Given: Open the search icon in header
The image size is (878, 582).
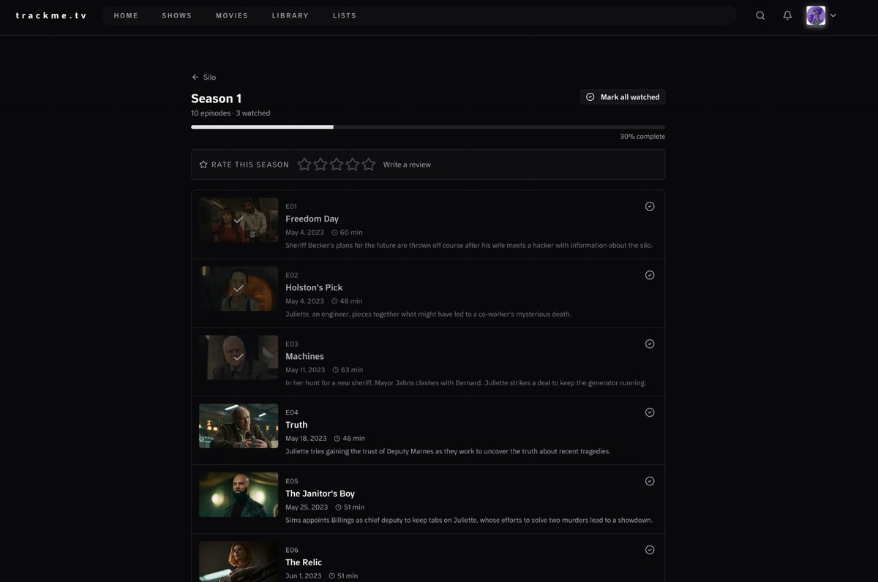Looking at the screenshot, I should pos(760,15).
